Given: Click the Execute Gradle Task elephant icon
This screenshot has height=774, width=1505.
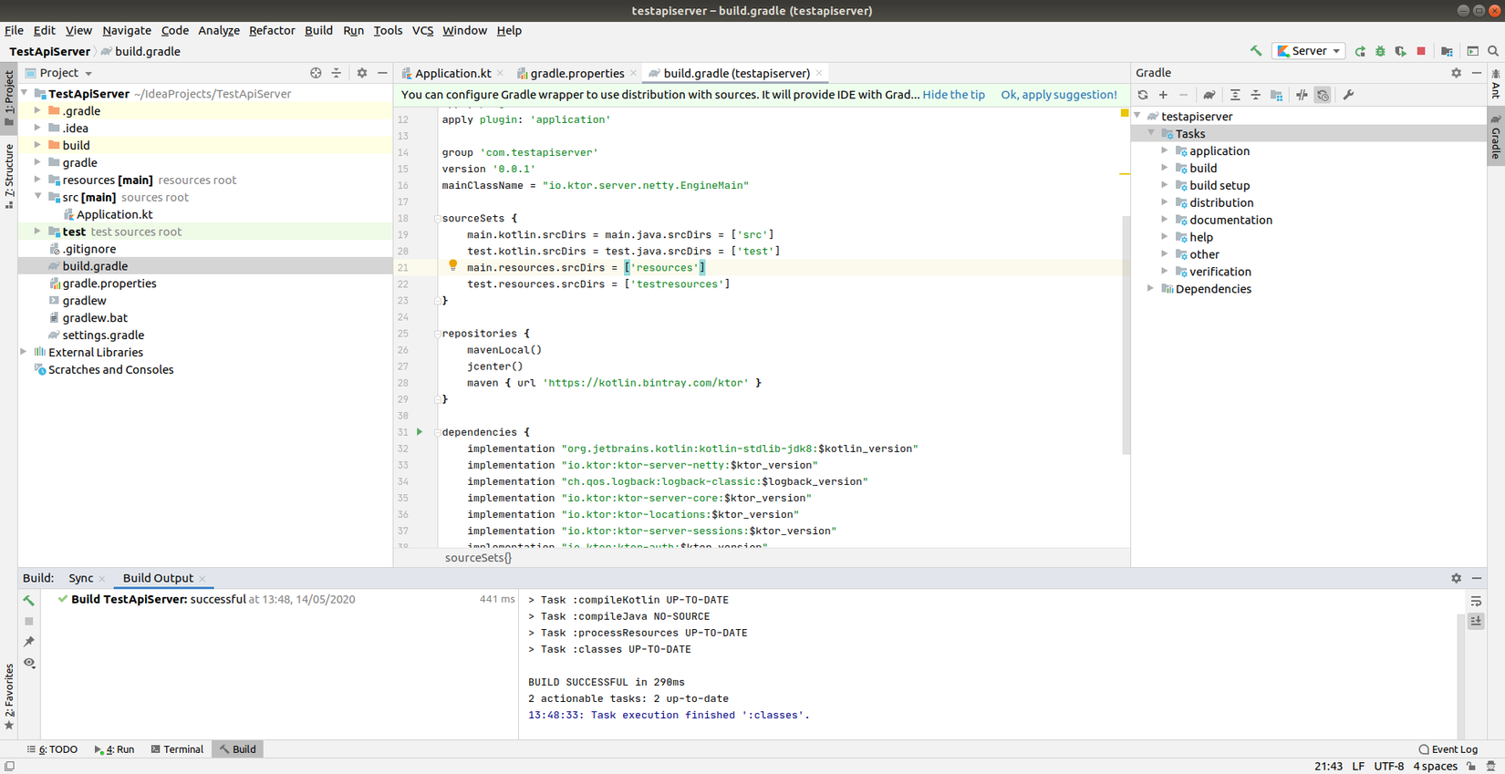Looking at the screenshot, I should coord(1209,95).
